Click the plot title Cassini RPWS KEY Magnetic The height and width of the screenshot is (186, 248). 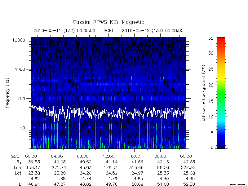pyautogui.click(x=108, y=22)
